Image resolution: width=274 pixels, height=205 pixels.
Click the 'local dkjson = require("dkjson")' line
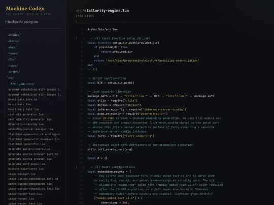click(x=114, y=105)
